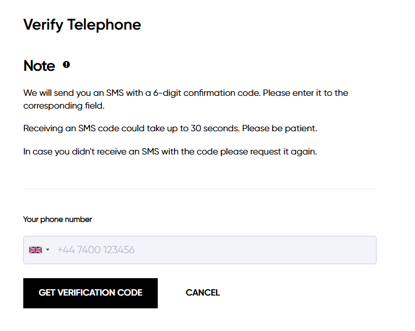Click the '+44 7400 123456' placeholder text
Image resolution: width=415 pixels, height=331 pixels.
[x=96, y=250]
